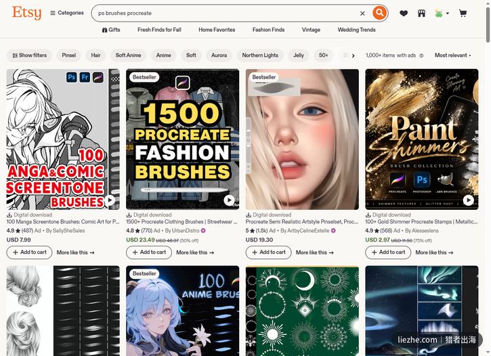
Task: Open the Categories menu
Action: (x=67, y=13)
